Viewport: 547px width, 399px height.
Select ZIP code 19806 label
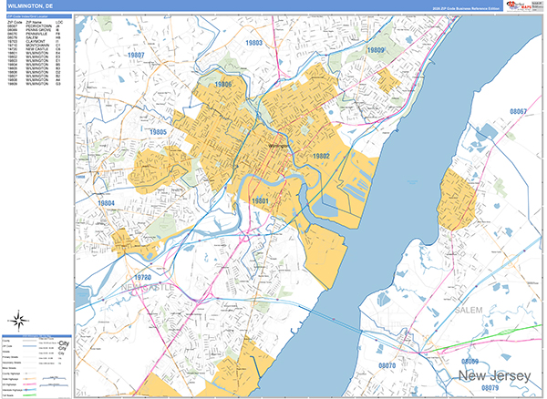[222, 85]
